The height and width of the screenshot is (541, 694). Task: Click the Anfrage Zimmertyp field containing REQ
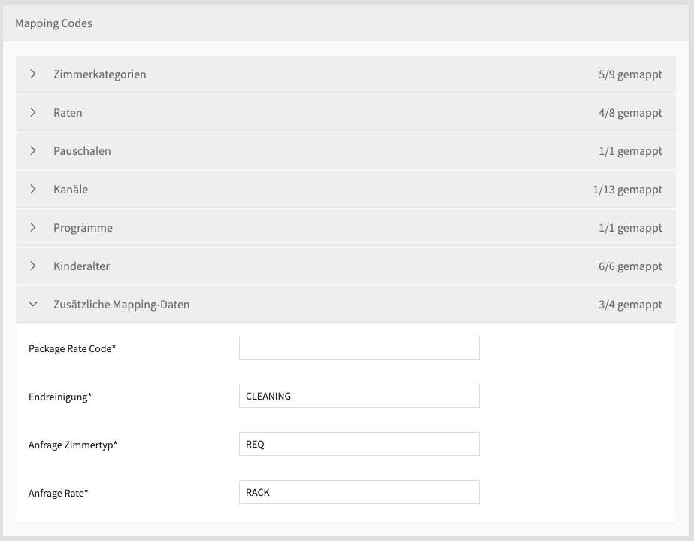point(359,444)
